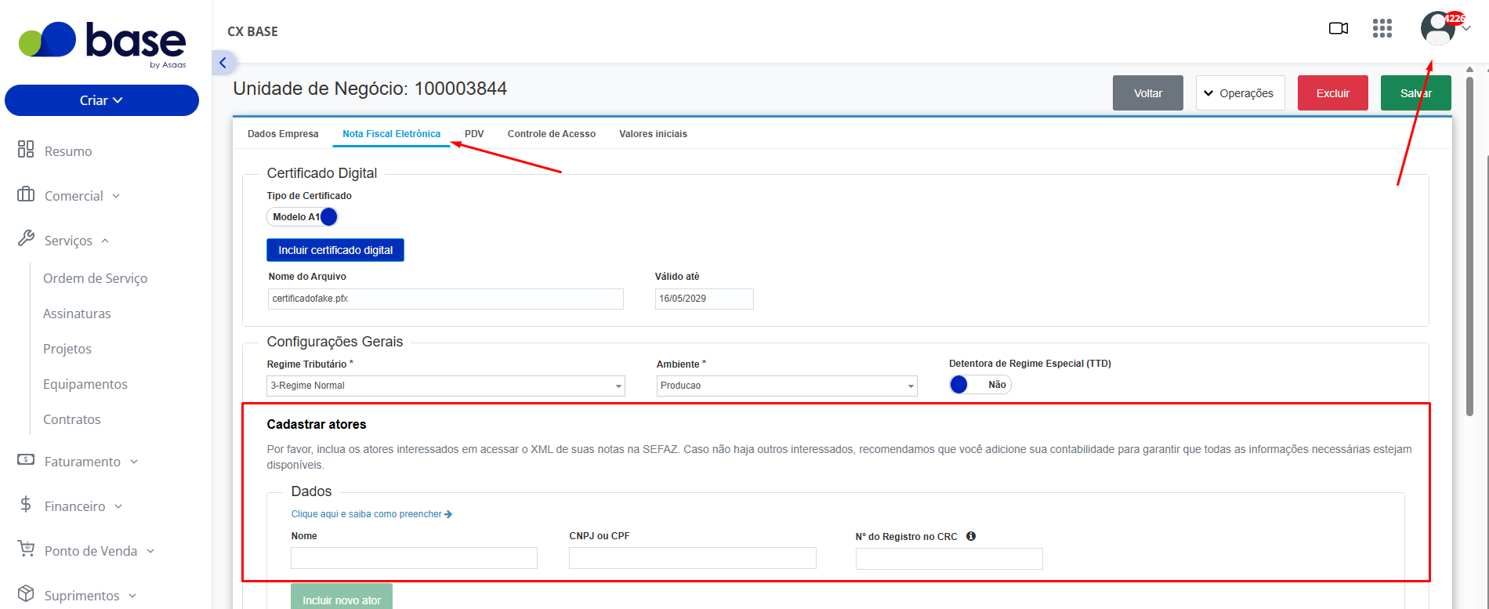Open the apps grid icon
The height and width of the screenshot is (609, 1489).
(1382, 29)
